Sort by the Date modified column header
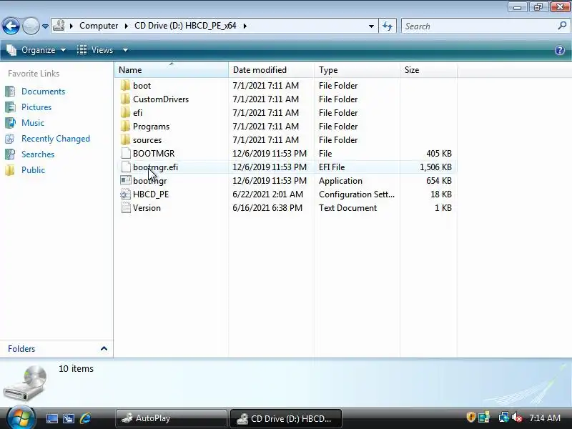572x429 pixels. (x=271, y=69)
